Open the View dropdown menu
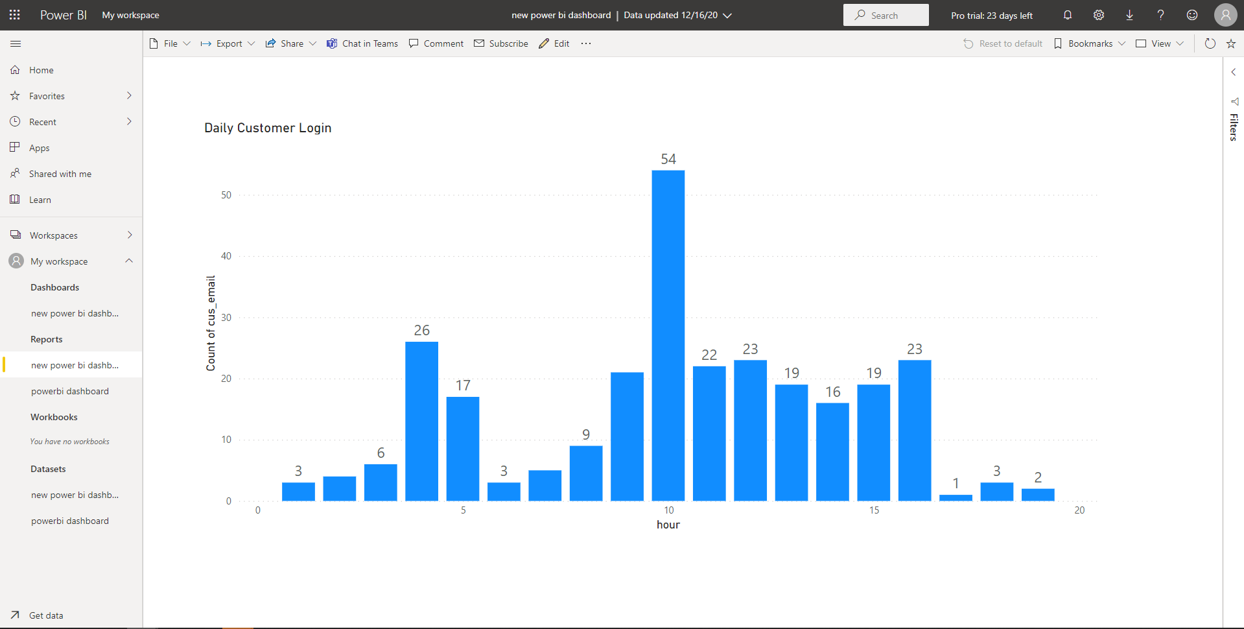The width and height of the screenshot is (1244, 629). (1160, 43)
